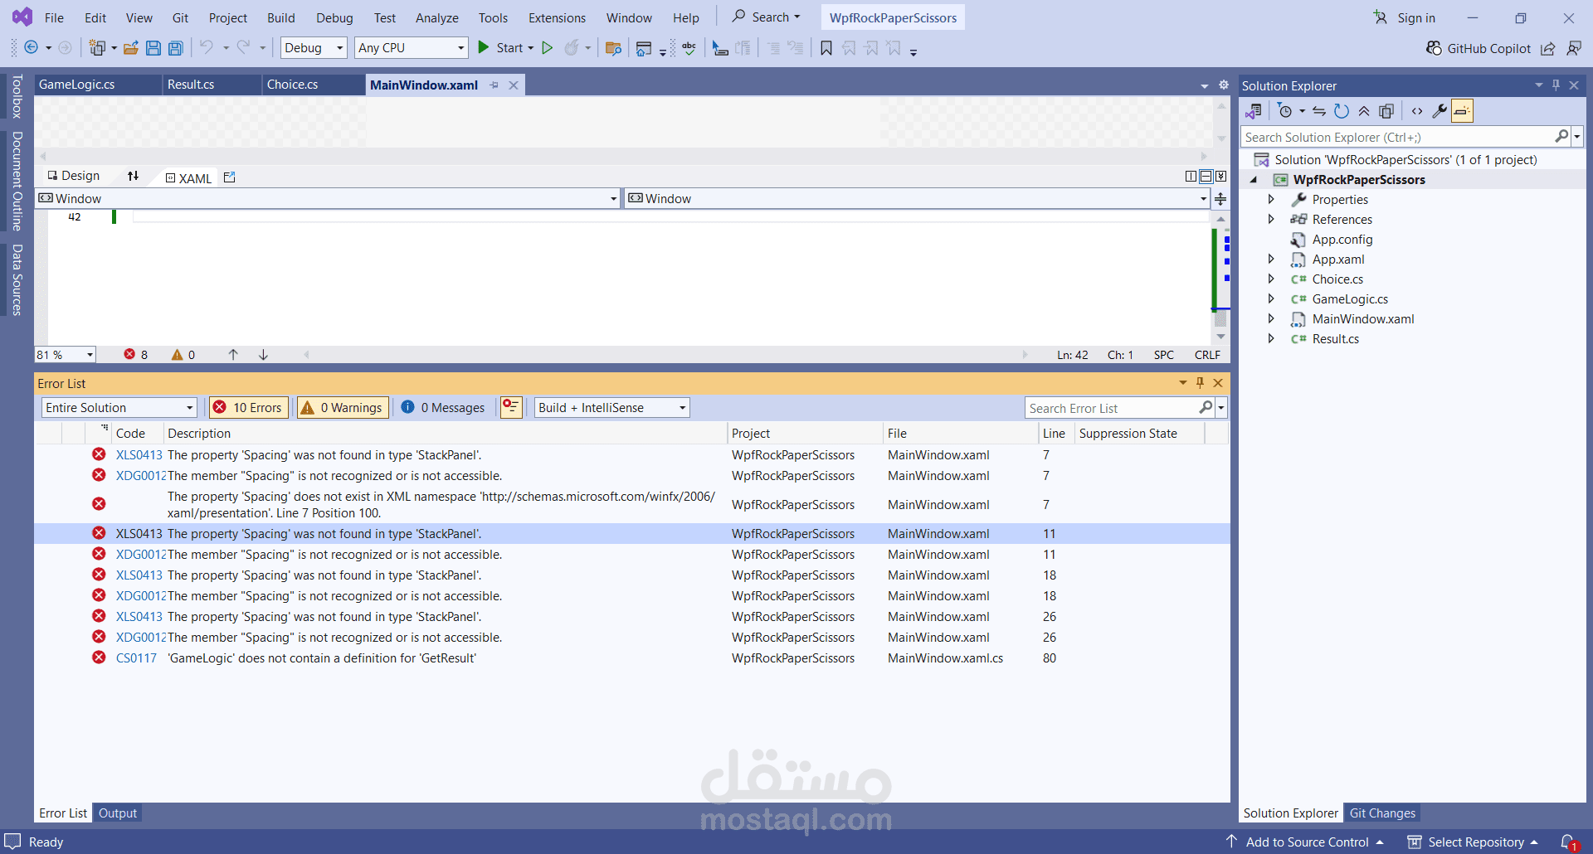Image resolution: width=1593 pixels, height=854 pixels.
Task: Click the Save All toolbar icon
Action: 176,48
